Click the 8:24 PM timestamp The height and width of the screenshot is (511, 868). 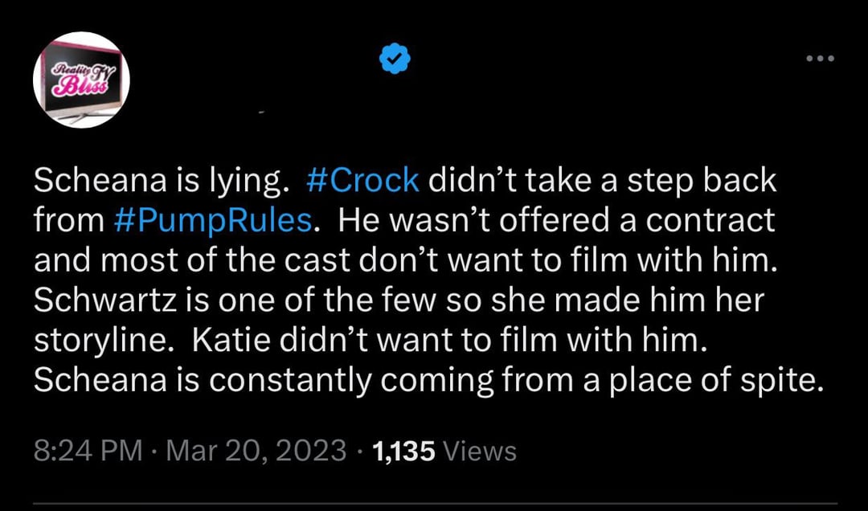(x=88, y=450)
